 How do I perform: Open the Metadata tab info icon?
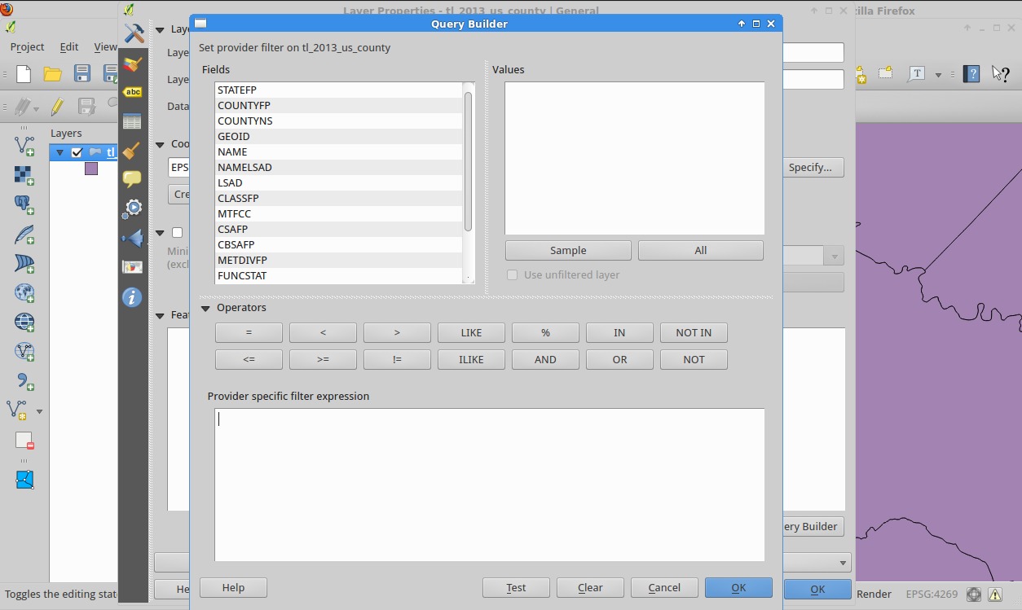coord(132,297)
